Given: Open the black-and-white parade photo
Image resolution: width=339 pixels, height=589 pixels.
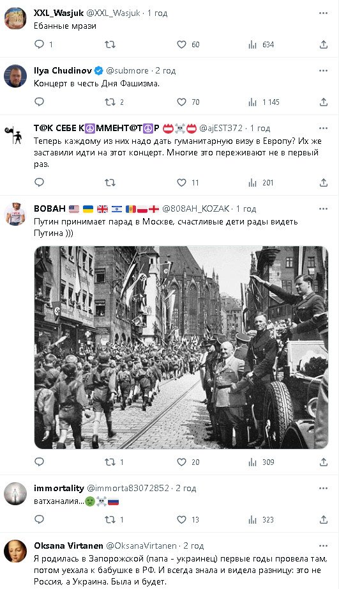Looking at the screenshot, I should (181, 347).
